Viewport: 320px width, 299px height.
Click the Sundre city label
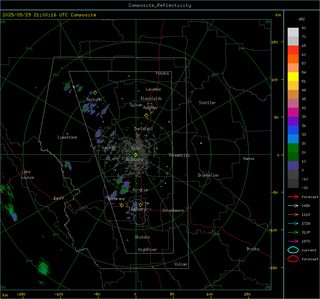pyautogui.click(x=108, y=147)
